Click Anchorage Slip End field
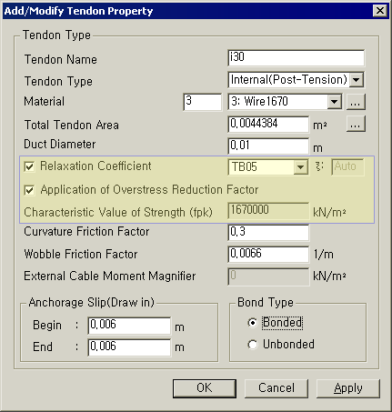This screenshot has height=412, width=392. click(129, 347)
